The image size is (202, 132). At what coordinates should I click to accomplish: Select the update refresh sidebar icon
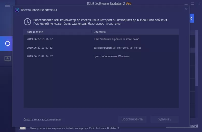pyautogui.click(x=8, y=43)
